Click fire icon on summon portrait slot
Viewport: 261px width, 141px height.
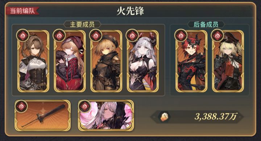84,106
